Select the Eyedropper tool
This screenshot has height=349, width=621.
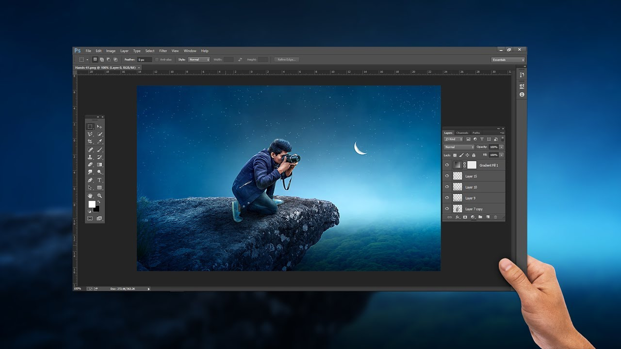[x=99, y=141]
